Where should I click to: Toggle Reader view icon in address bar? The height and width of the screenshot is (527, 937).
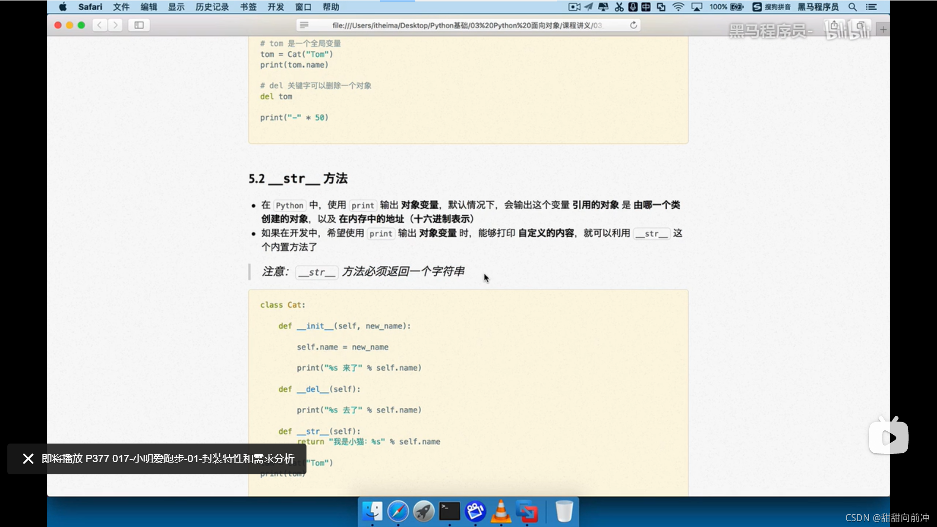point(304,25)
